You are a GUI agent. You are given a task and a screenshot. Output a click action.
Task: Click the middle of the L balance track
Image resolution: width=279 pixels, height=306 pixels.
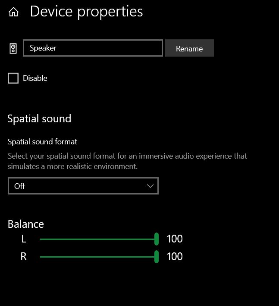[97, 239]
